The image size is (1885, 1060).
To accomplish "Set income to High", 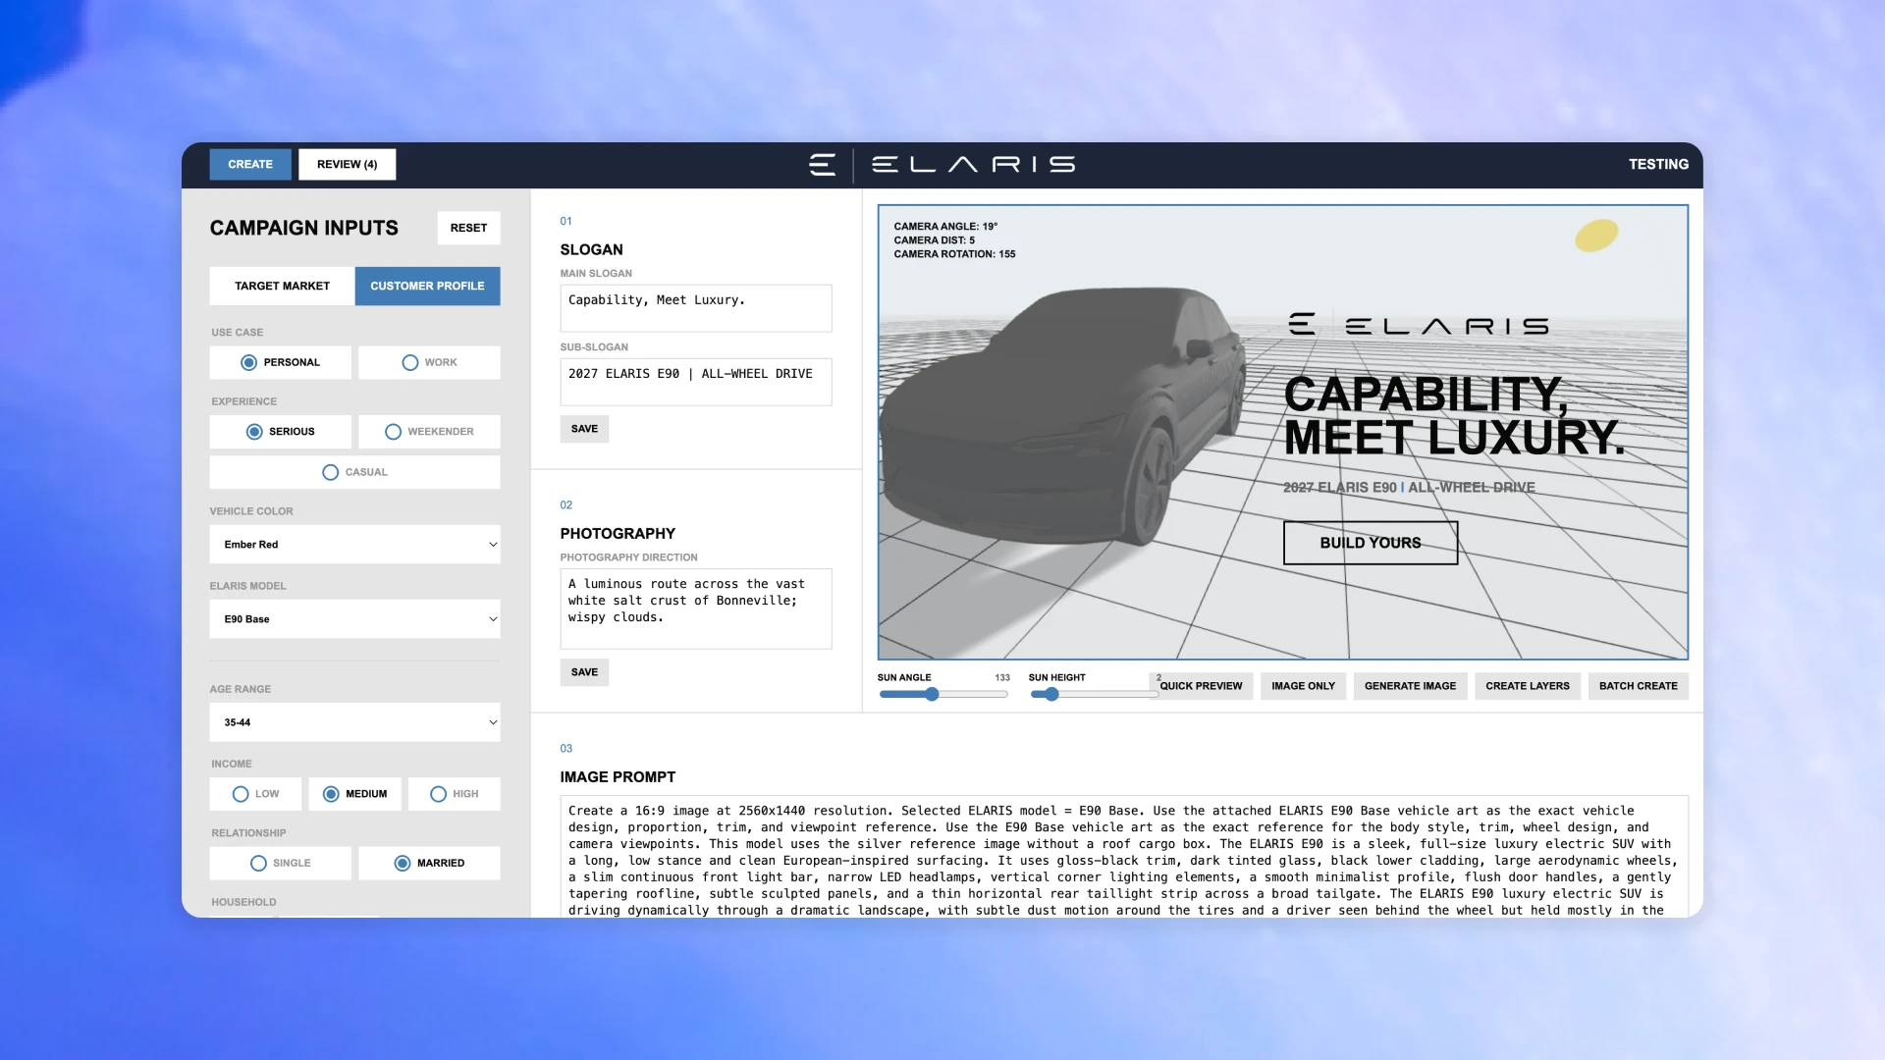I will pos(454,794).
